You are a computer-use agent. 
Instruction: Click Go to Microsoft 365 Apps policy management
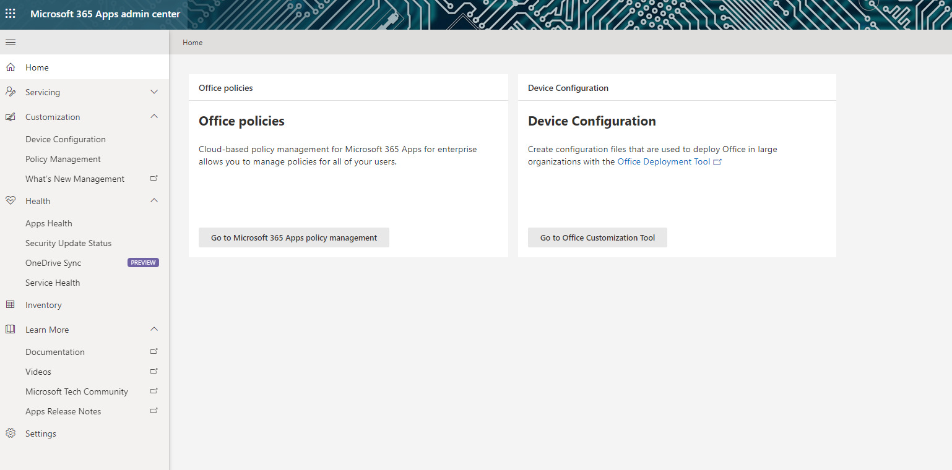point(293,237)
